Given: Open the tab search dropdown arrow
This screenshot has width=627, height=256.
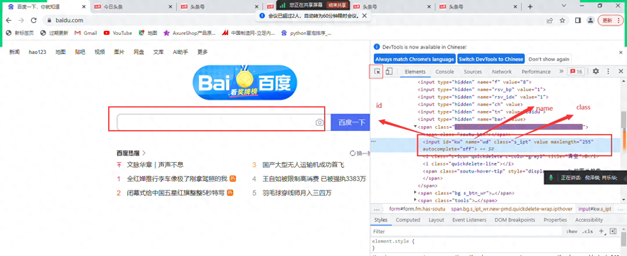Looking at the screenshot, I should [564, 6].
